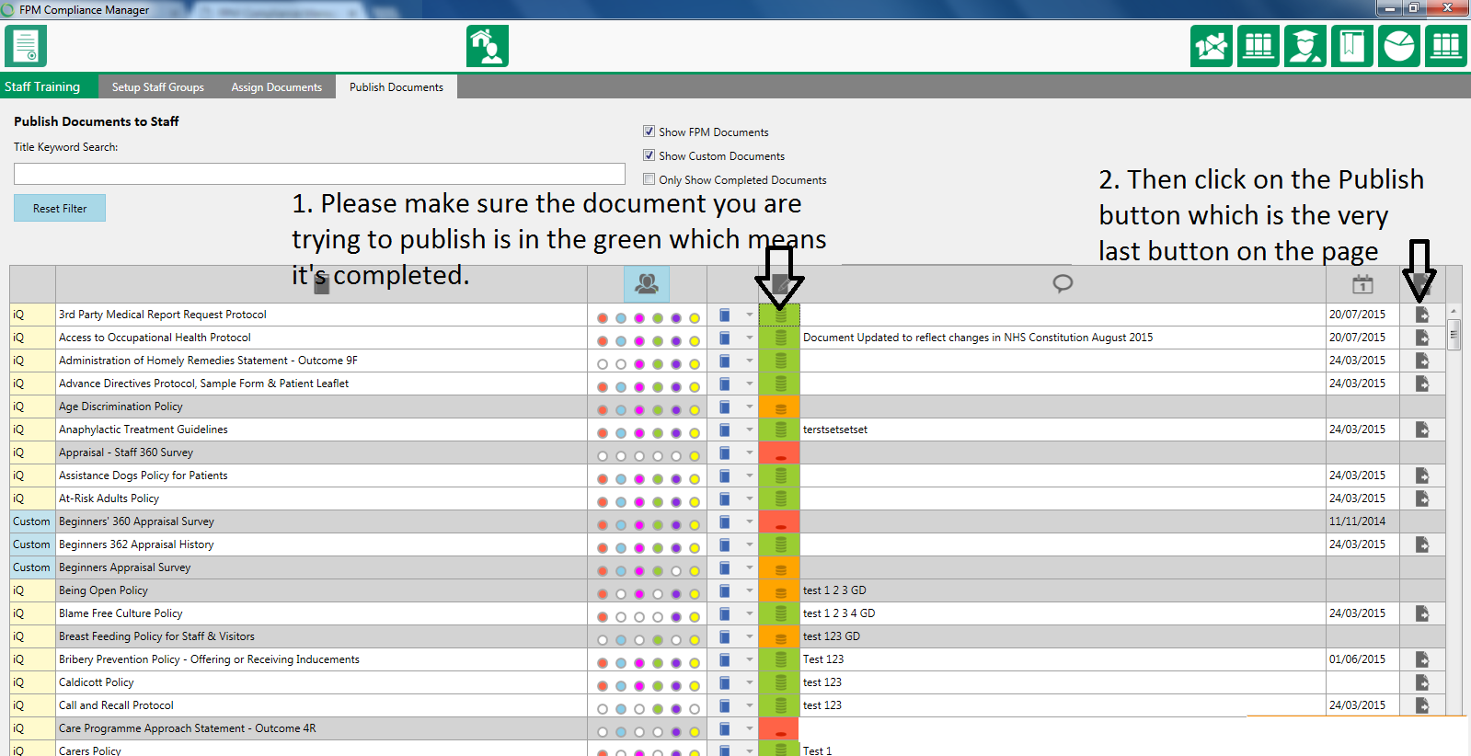Open the Assign Documents tab

coord(276,87)
